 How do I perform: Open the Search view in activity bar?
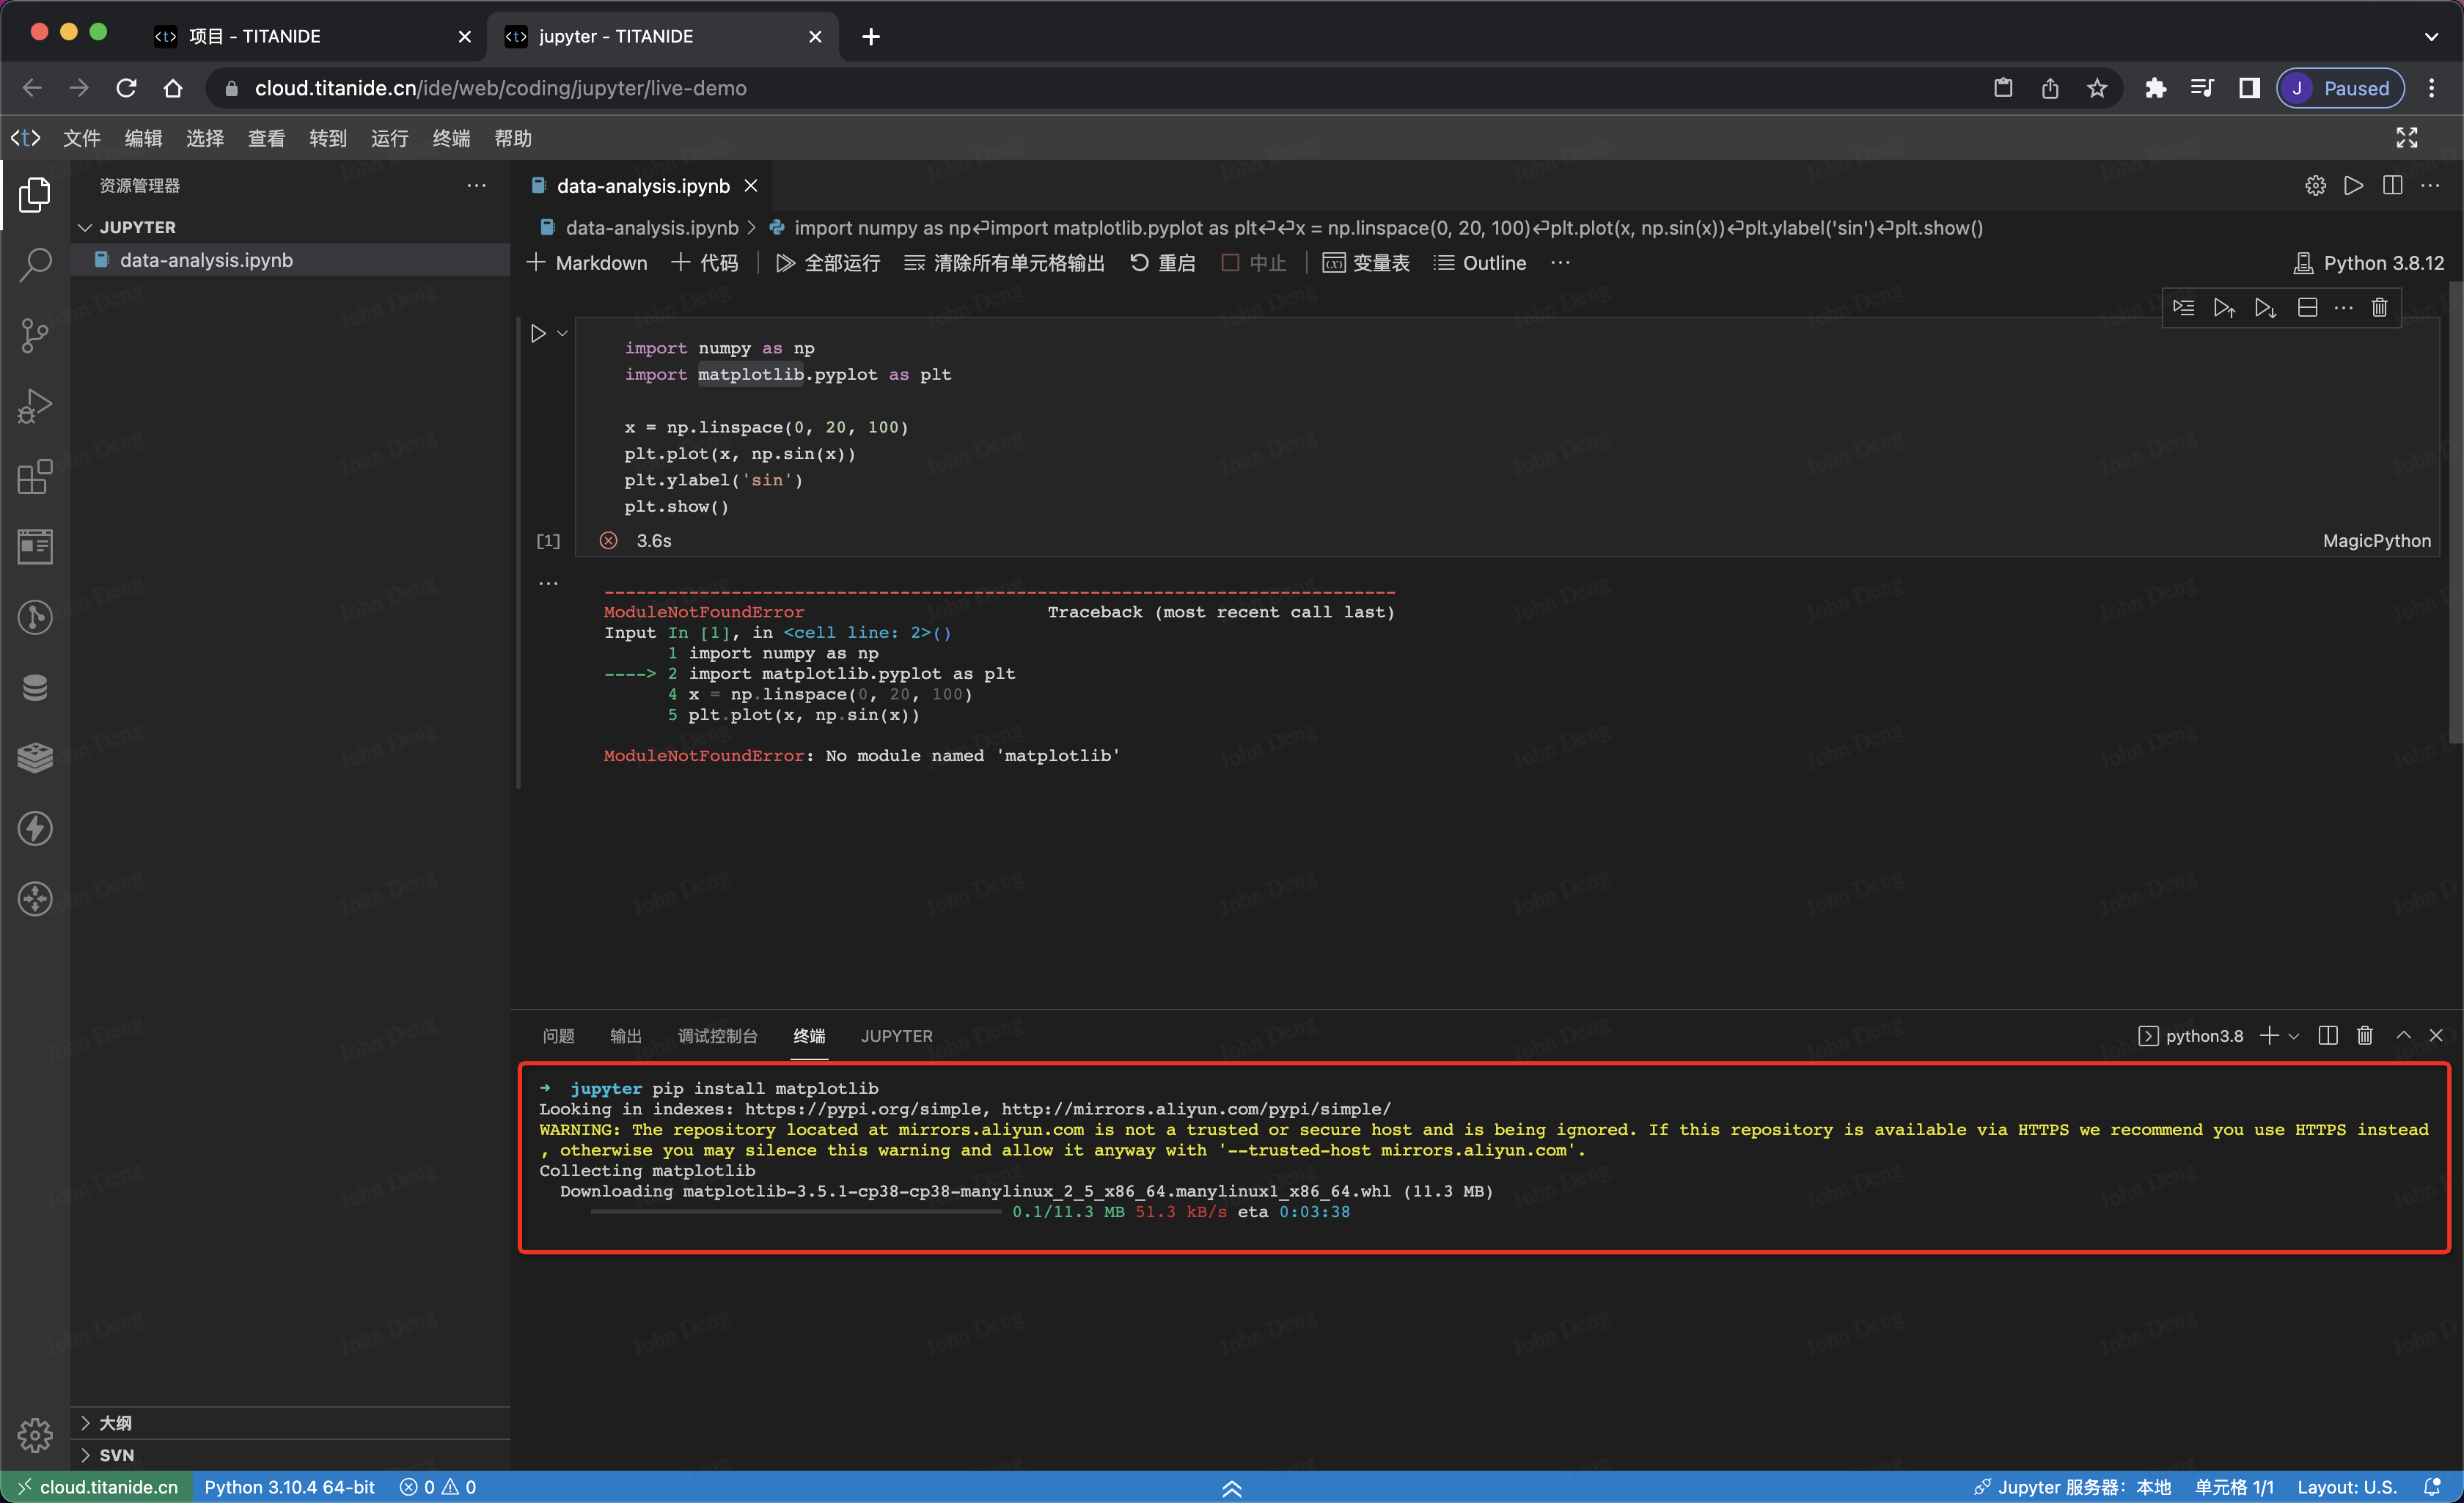pyautogui.click(x=35, y=265)
